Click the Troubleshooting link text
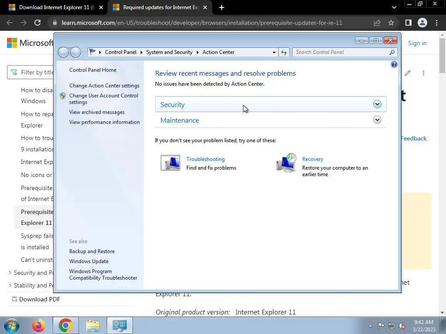 coord(206,159)
